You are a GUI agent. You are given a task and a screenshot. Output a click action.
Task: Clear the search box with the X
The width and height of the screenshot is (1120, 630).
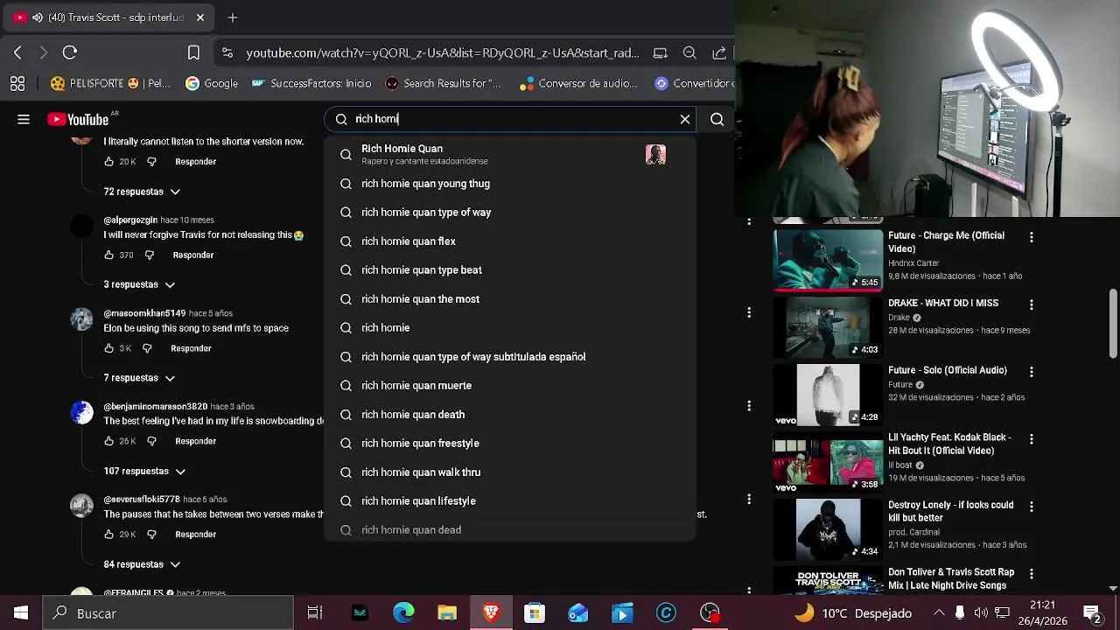coord(685,119)
